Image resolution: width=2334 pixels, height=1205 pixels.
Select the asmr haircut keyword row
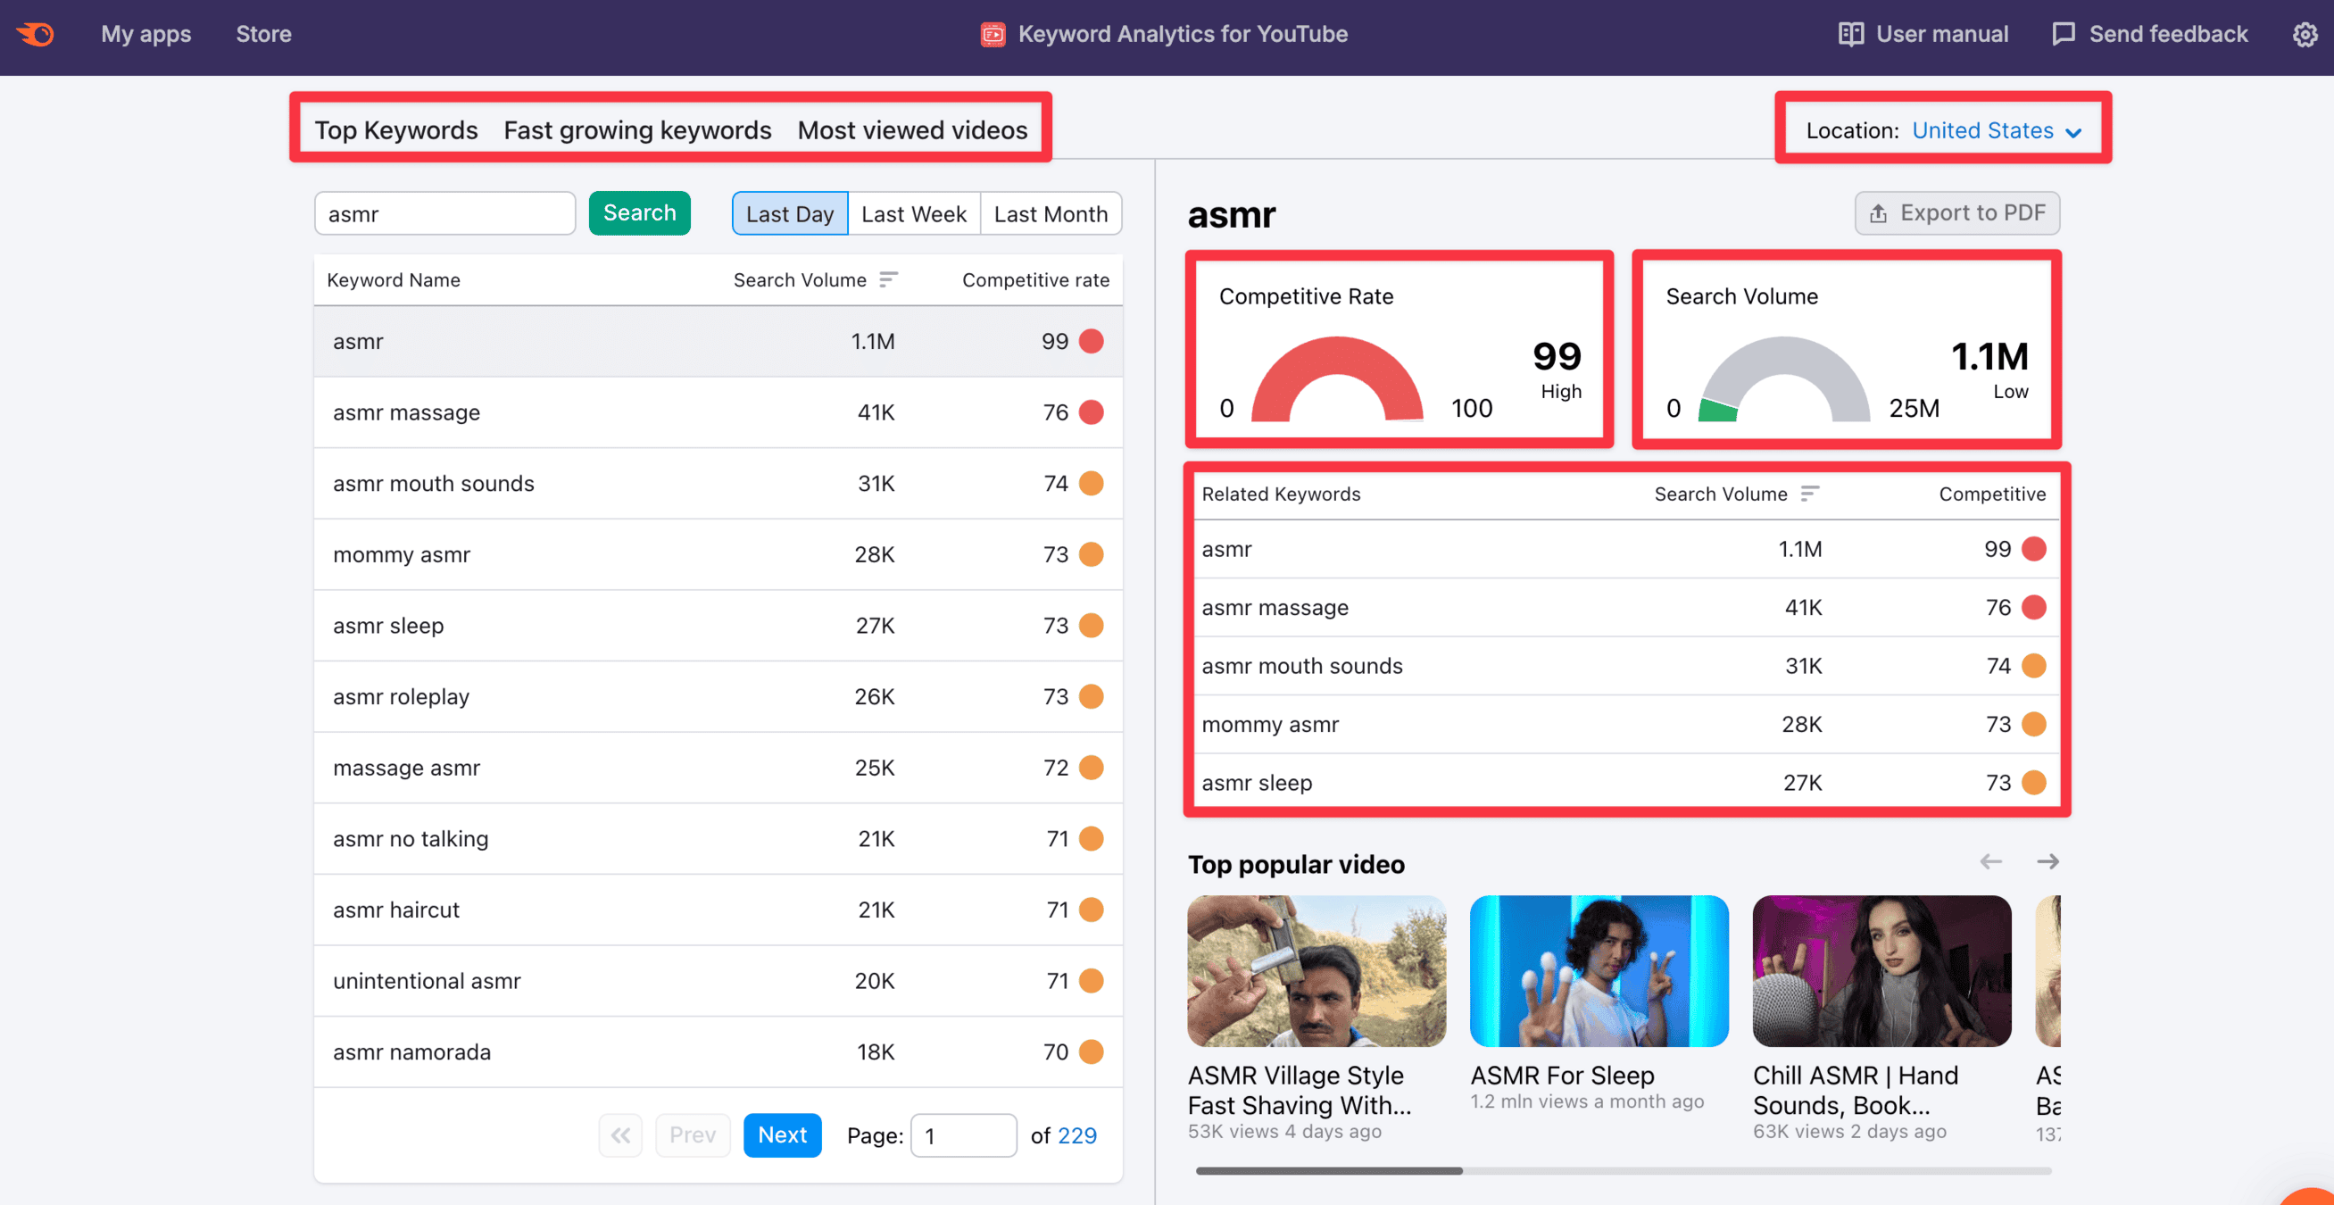point(718,910)
